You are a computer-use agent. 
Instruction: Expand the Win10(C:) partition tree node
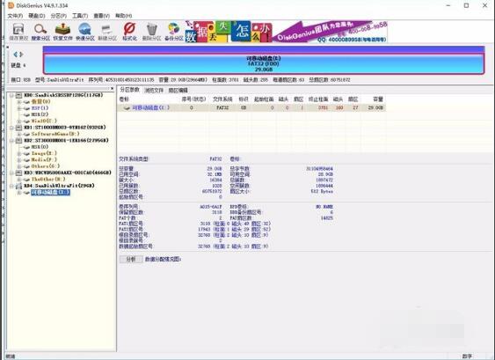click(19, 121)
